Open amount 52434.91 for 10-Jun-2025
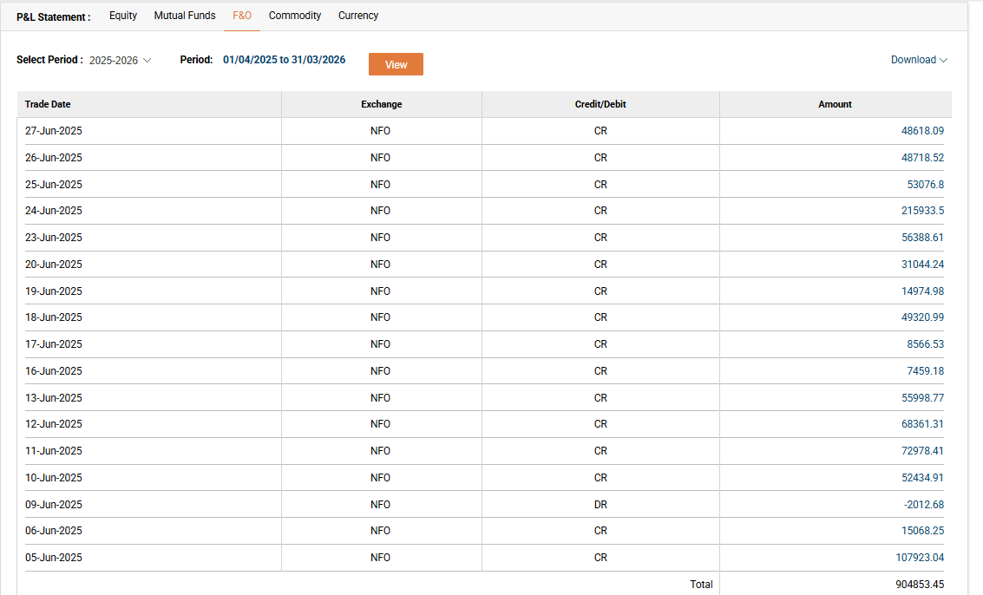The width and height of the screenshot is (983, 595). (x=922, y=478)
